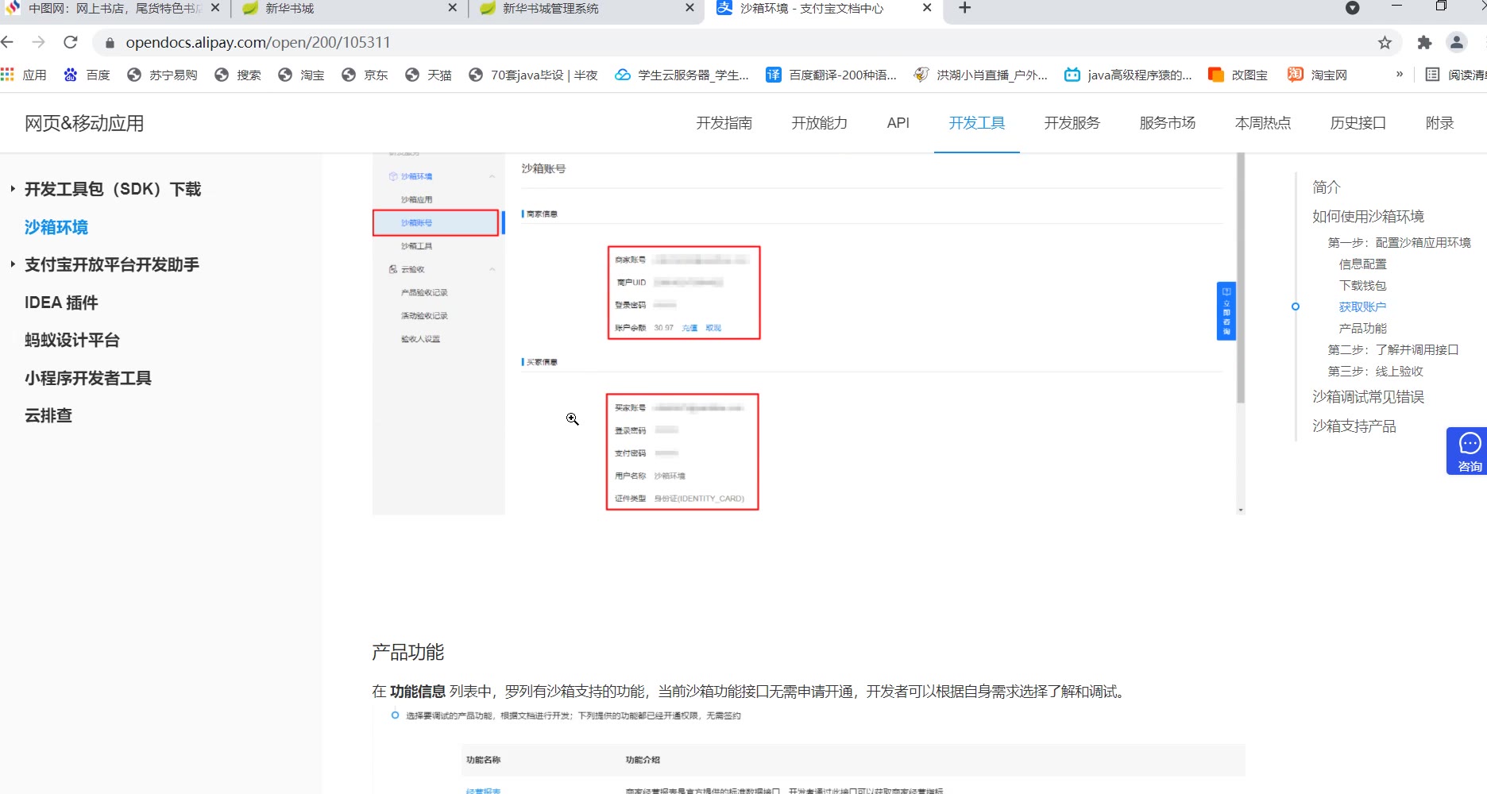Open 百度翻译 bookmark
1487x794 pixels.
tap(831, 75)
